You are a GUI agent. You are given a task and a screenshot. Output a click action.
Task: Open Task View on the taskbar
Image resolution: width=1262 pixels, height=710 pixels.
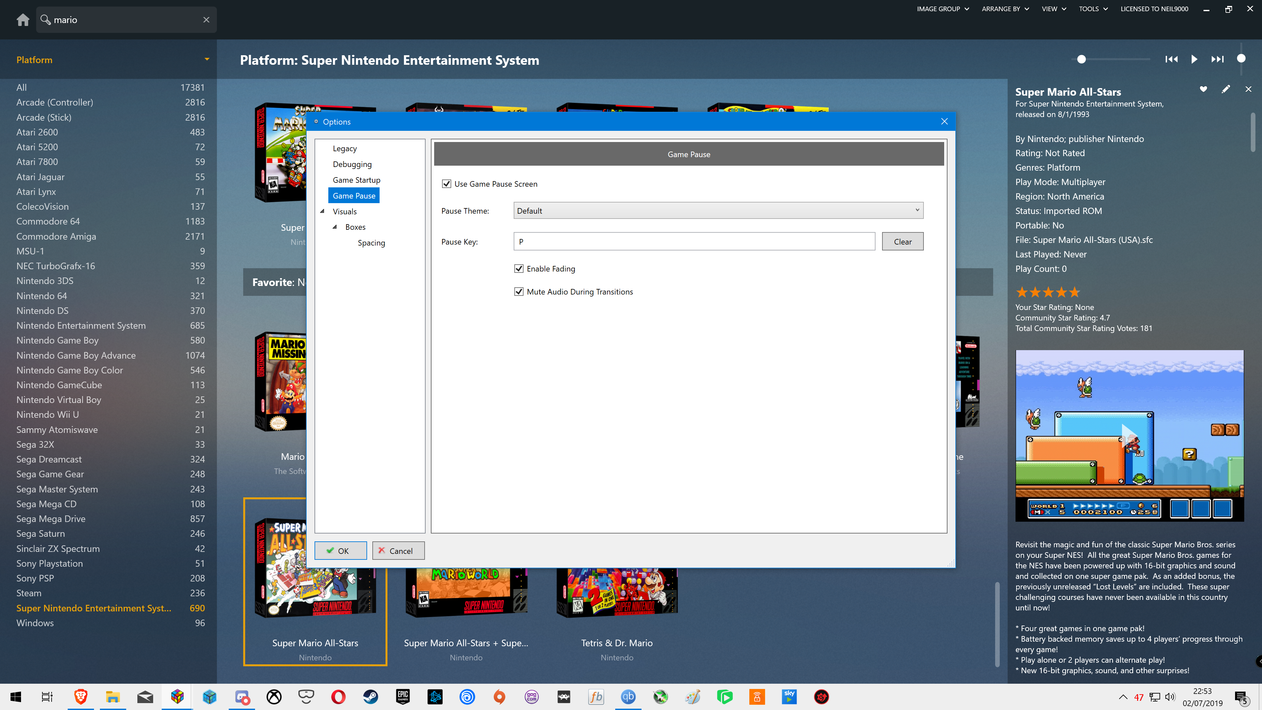47,697
